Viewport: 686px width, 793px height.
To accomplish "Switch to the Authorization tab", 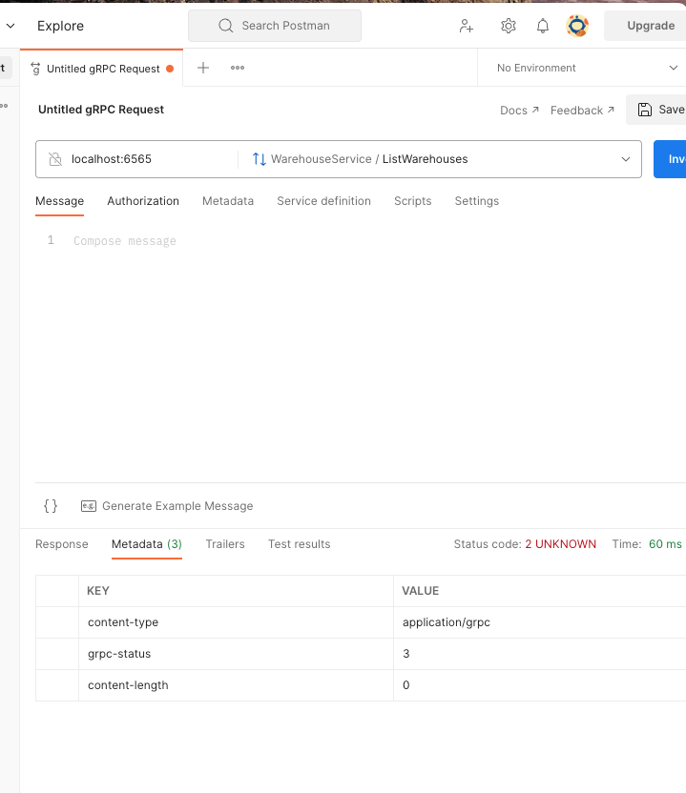I will click(143, 201).
